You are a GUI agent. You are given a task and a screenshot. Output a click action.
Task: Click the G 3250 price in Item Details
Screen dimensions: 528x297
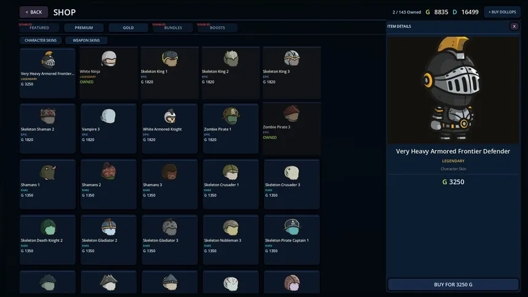click(453, 182)
